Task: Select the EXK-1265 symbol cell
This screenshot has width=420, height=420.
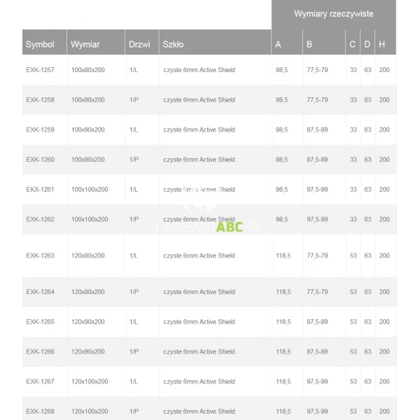Action: [x=41, y=322]
